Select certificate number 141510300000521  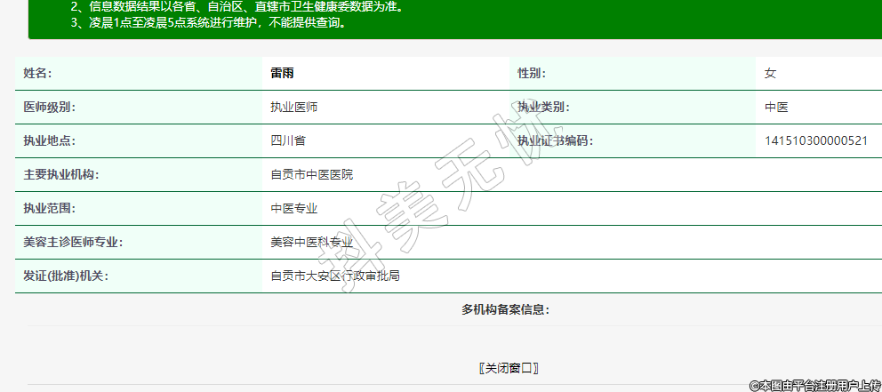click(x=815, y=141)
